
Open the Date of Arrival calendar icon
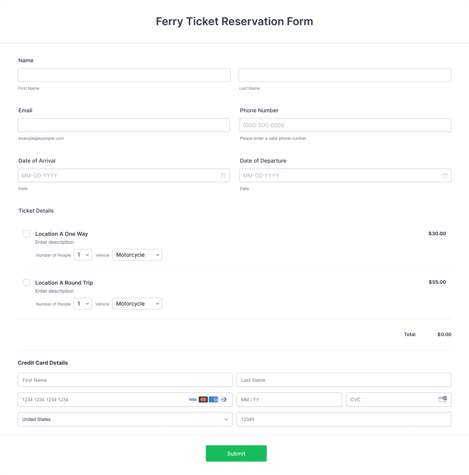point(224,175)
